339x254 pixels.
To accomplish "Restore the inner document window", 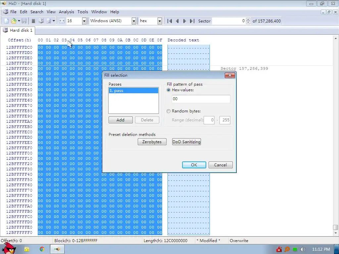I will 329,12.
